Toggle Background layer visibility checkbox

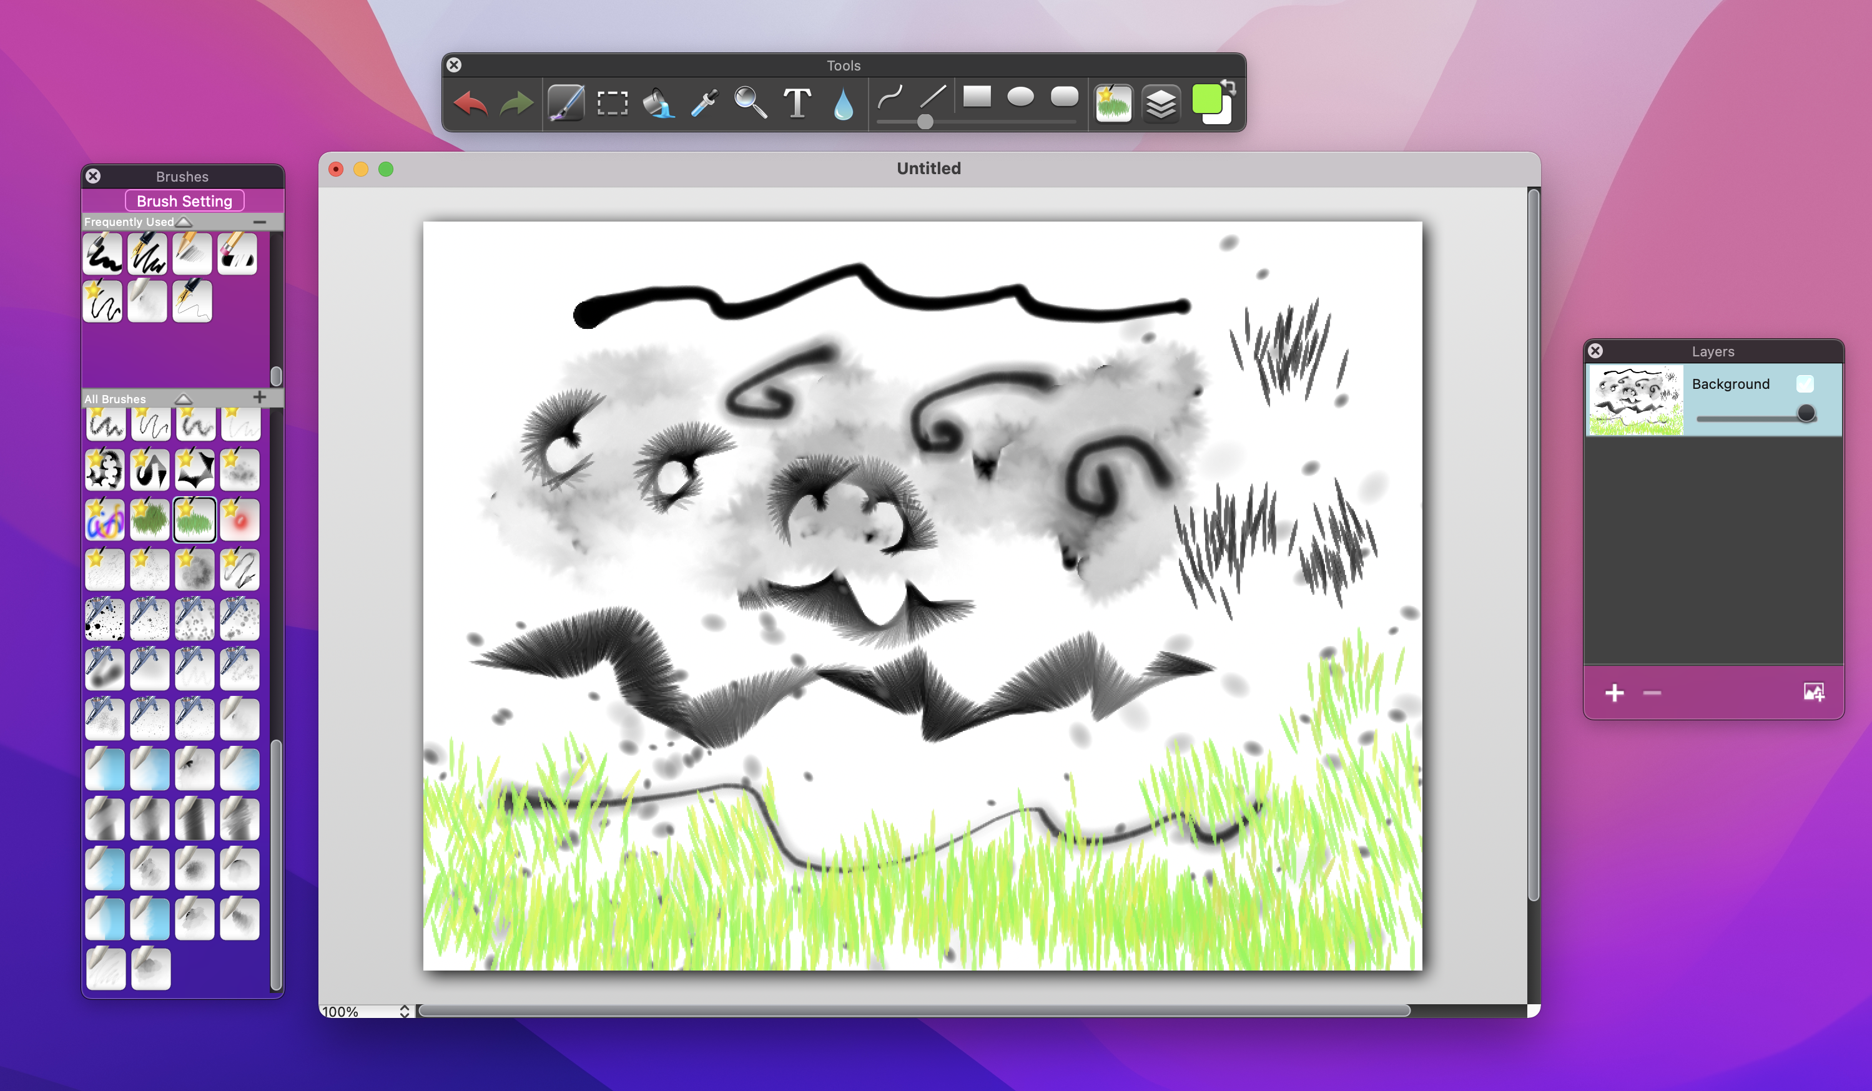(x=1805, y=383)
